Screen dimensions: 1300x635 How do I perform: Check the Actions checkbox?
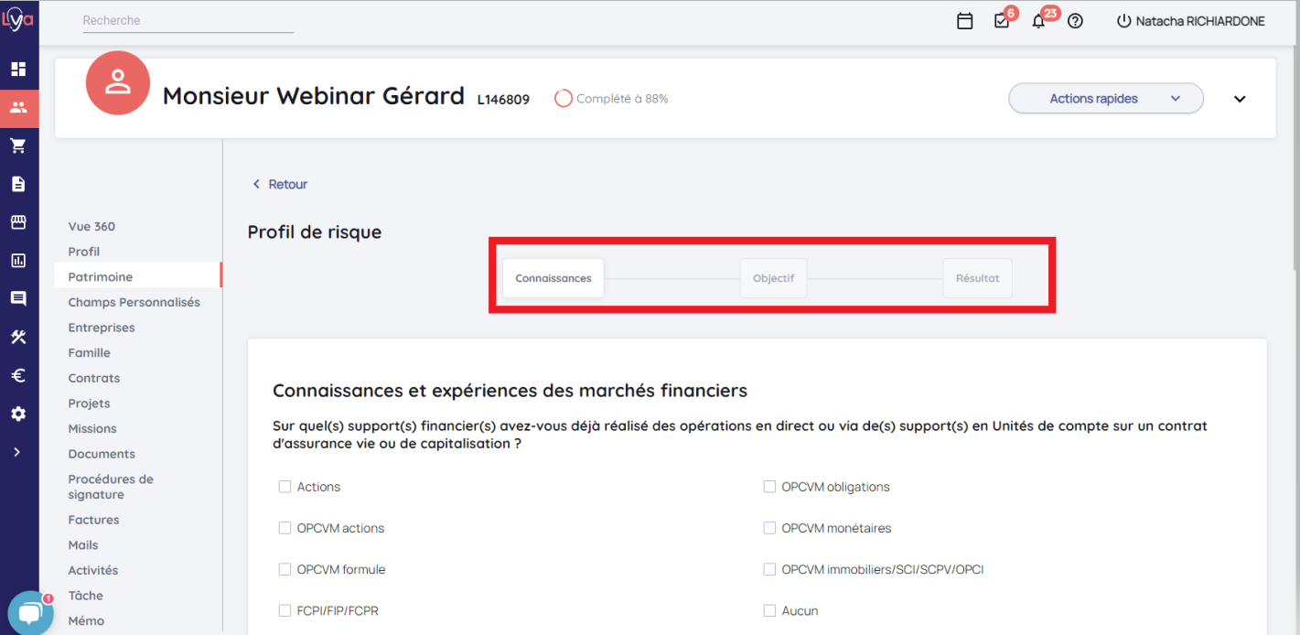point(285,487)
